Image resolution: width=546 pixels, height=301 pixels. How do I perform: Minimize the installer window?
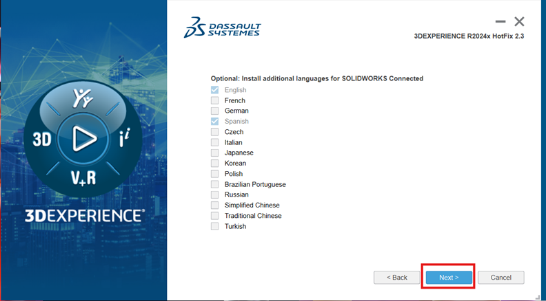(501, 21)
